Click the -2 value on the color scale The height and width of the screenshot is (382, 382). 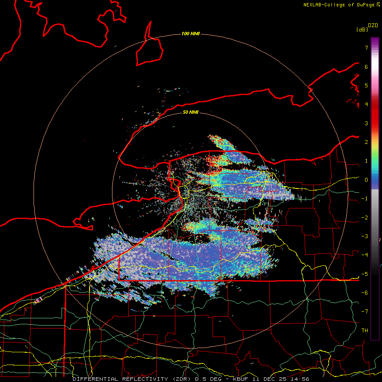(x=365, y=218)
